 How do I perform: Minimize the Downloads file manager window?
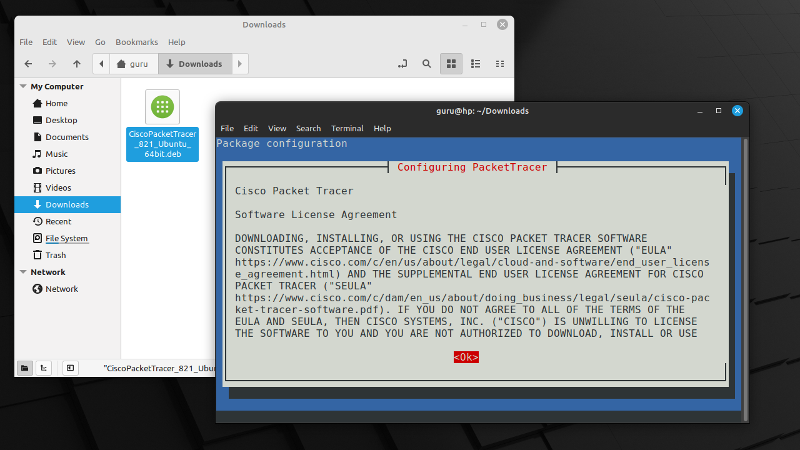tap(465, 24)
